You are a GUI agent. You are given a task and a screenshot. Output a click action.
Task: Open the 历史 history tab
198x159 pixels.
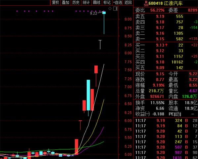[x=76, y=3]
